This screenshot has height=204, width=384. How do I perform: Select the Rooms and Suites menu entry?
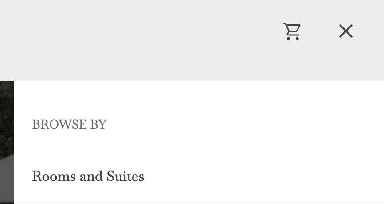pos(88,176)
